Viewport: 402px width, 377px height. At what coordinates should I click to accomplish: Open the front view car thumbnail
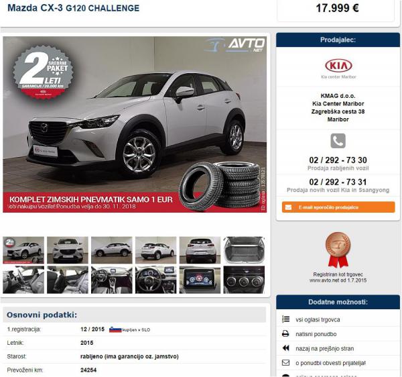point(68,250)
